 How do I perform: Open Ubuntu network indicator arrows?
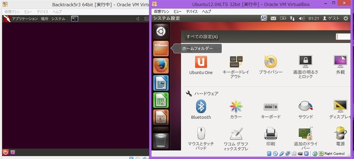pyautogui.click(x=292, y=19)
